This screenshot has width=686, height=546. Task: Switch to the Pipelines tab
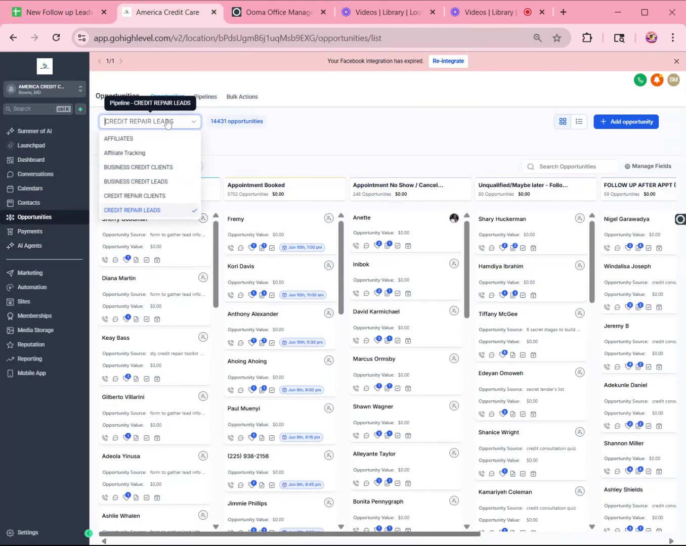(x=205, y=97)
